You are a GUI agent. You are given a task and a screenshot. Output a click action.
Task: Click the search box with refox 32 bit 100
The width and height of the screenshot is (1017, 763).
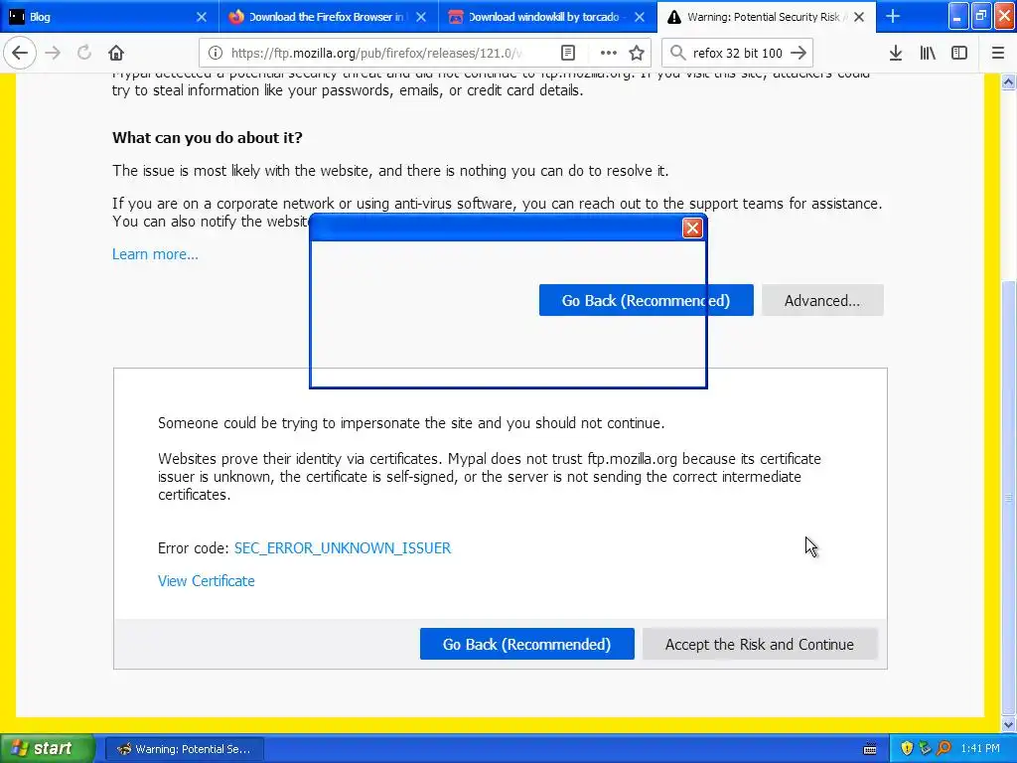click(x=738, y=53)
